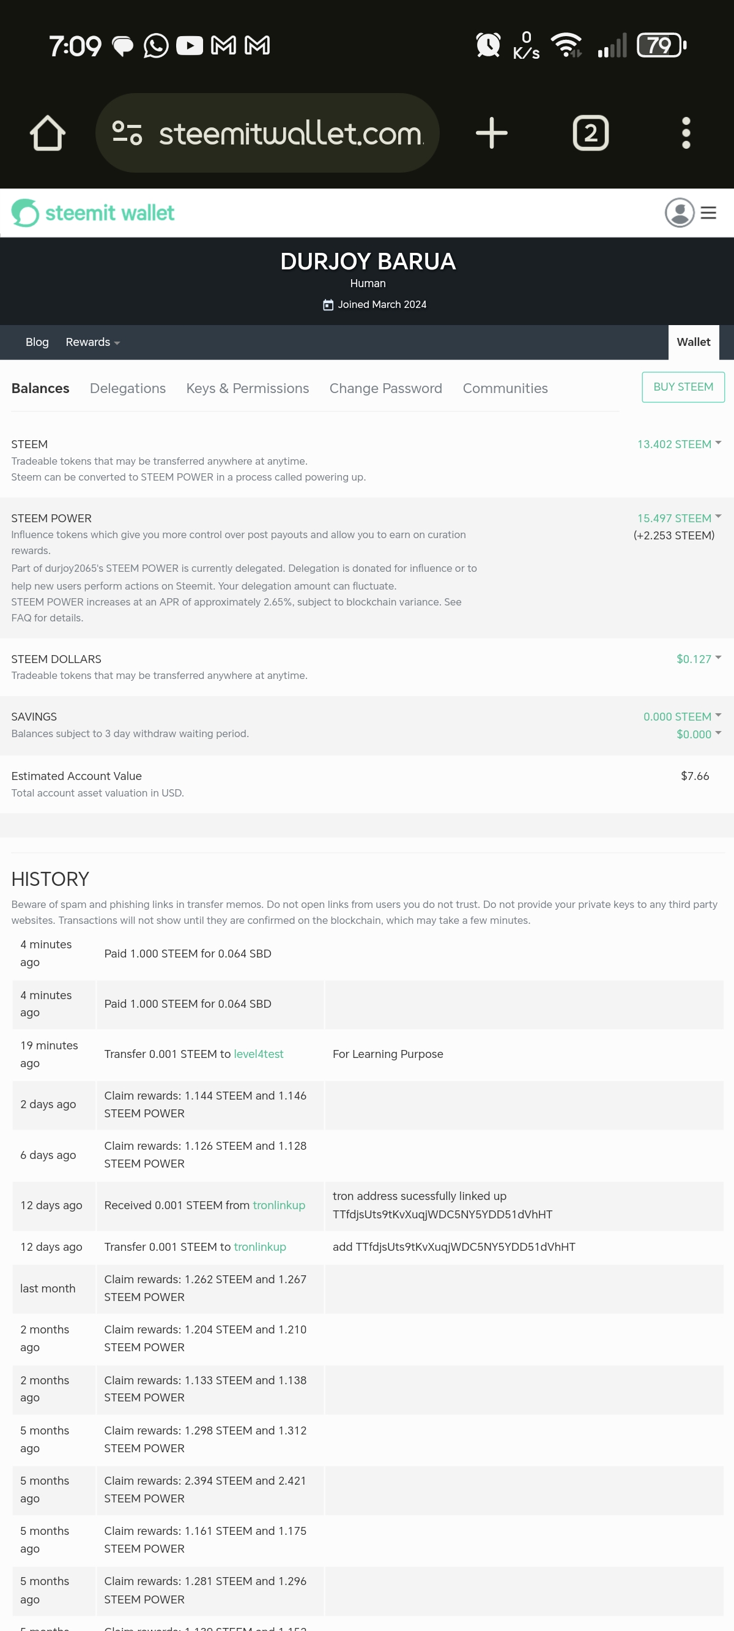Tap the browser home icon
The width and height of the screenshot is (734, 1631).
(48, 133)
